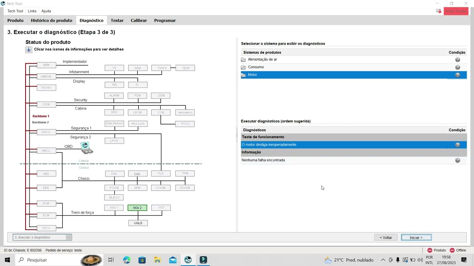474x266 pixels.
Task: Click the weather widget in the taskbar
Action: click(x=348, y=260)
